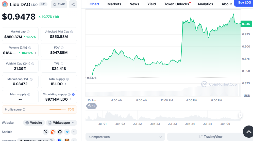Image resolution: width=253 pixels, height=141 pixels.
Task: Switch to the News tab
Action: click(x=134, y=4)
